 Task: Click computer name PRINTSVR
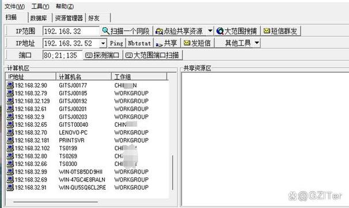coord(71,141)
